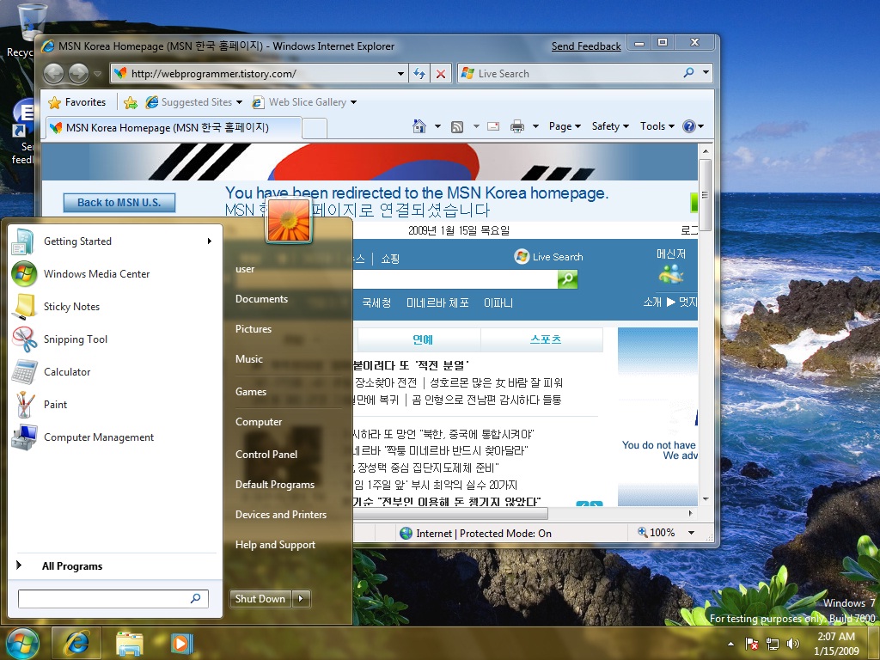Screen dimensions: 880x660
Task: Click Back to MSN U.S. button
Action: point(119,203)
